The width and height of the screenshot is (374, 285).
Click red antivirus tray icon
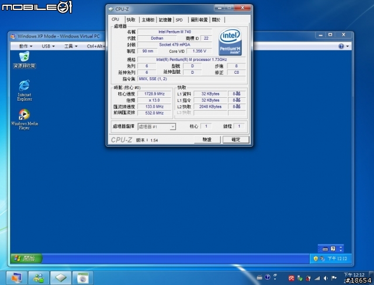(x=291, y=278)
